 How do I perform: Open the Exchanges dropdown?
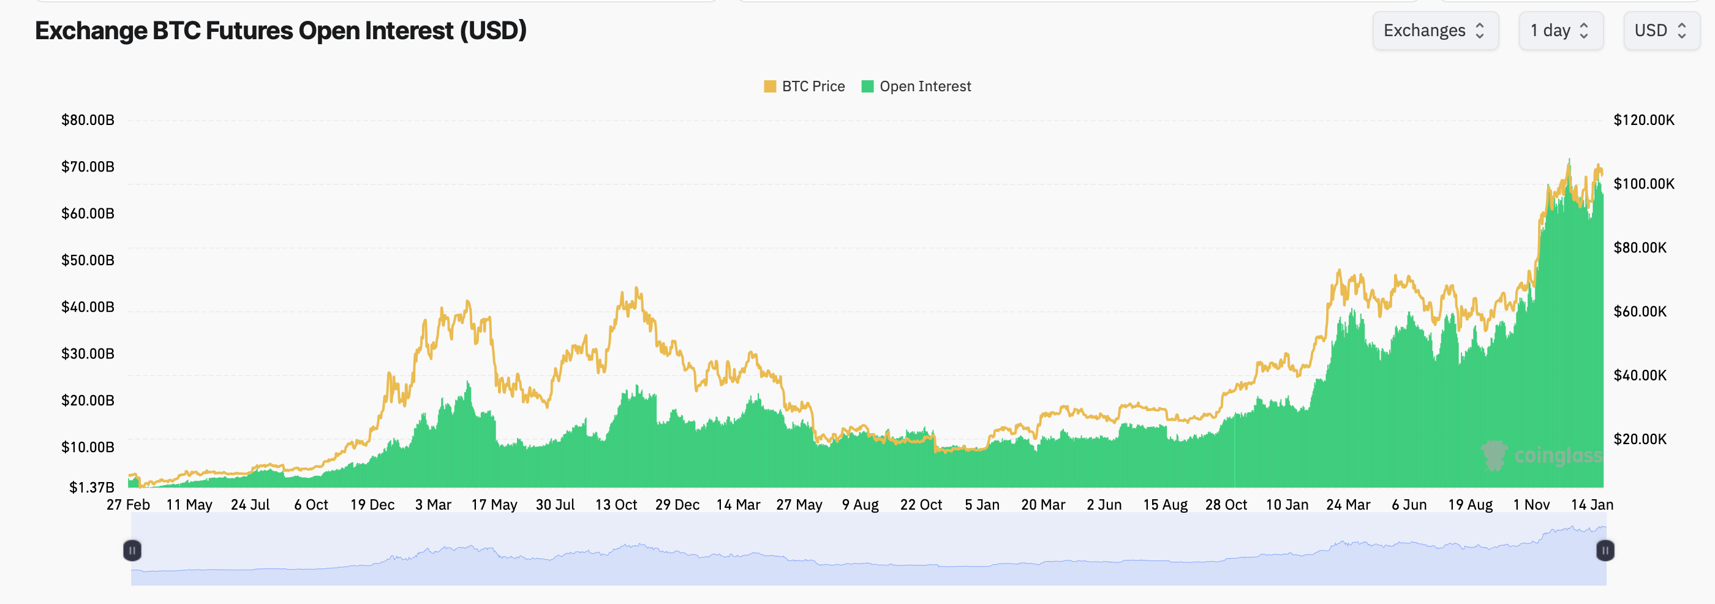[1434, 31]
